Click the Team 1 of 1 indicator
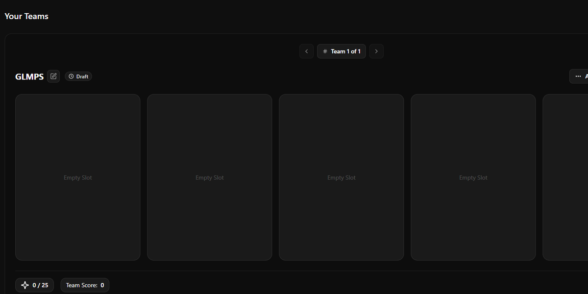Viewport: 588px width, 294px height. [x=342, y=51]
